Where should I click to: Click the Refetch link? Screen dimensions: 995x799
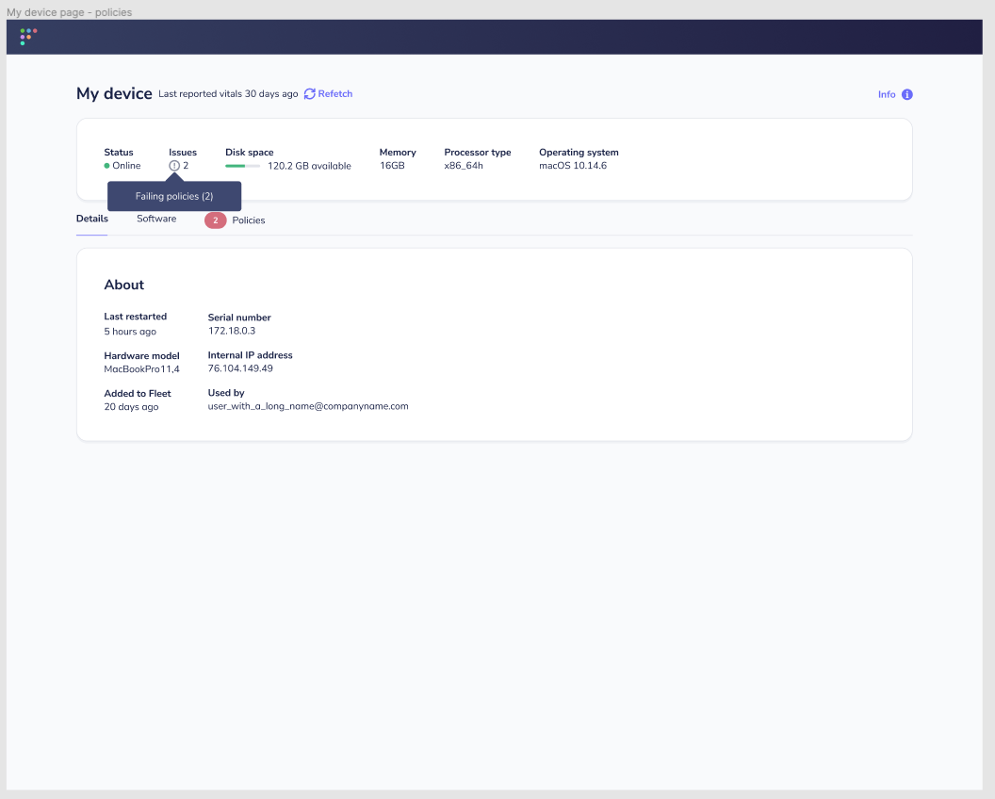(334, 93)
